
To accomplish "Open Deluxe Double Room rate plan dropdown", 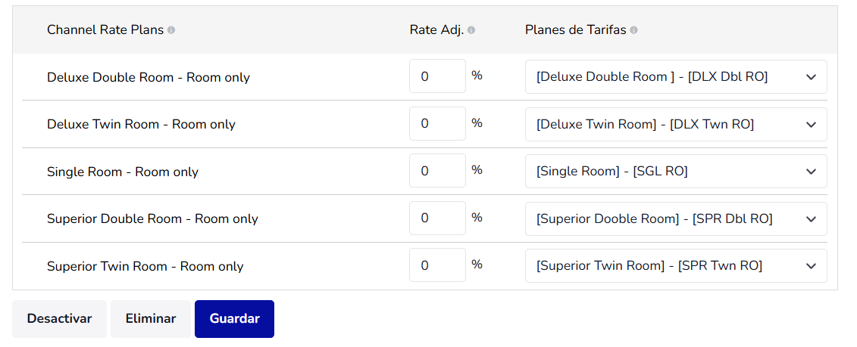I will [x=675, y=77].
